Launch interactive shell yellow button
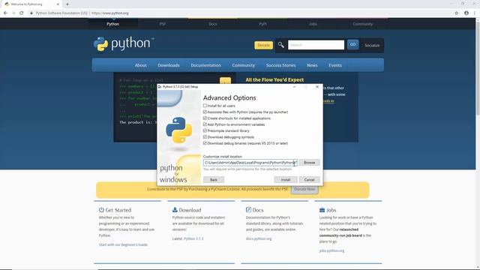 [225, 81]
